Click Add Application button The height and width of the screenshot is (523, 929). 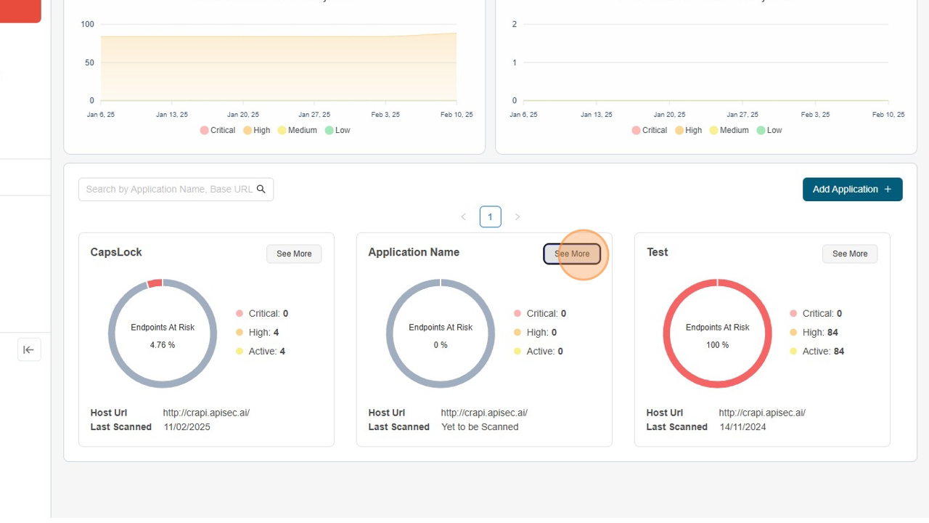852,190
